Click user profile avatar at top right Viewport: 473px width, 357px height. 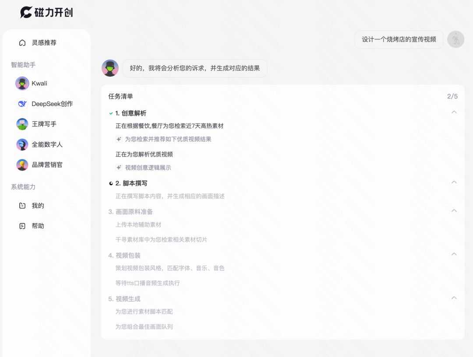click(455, 39)
